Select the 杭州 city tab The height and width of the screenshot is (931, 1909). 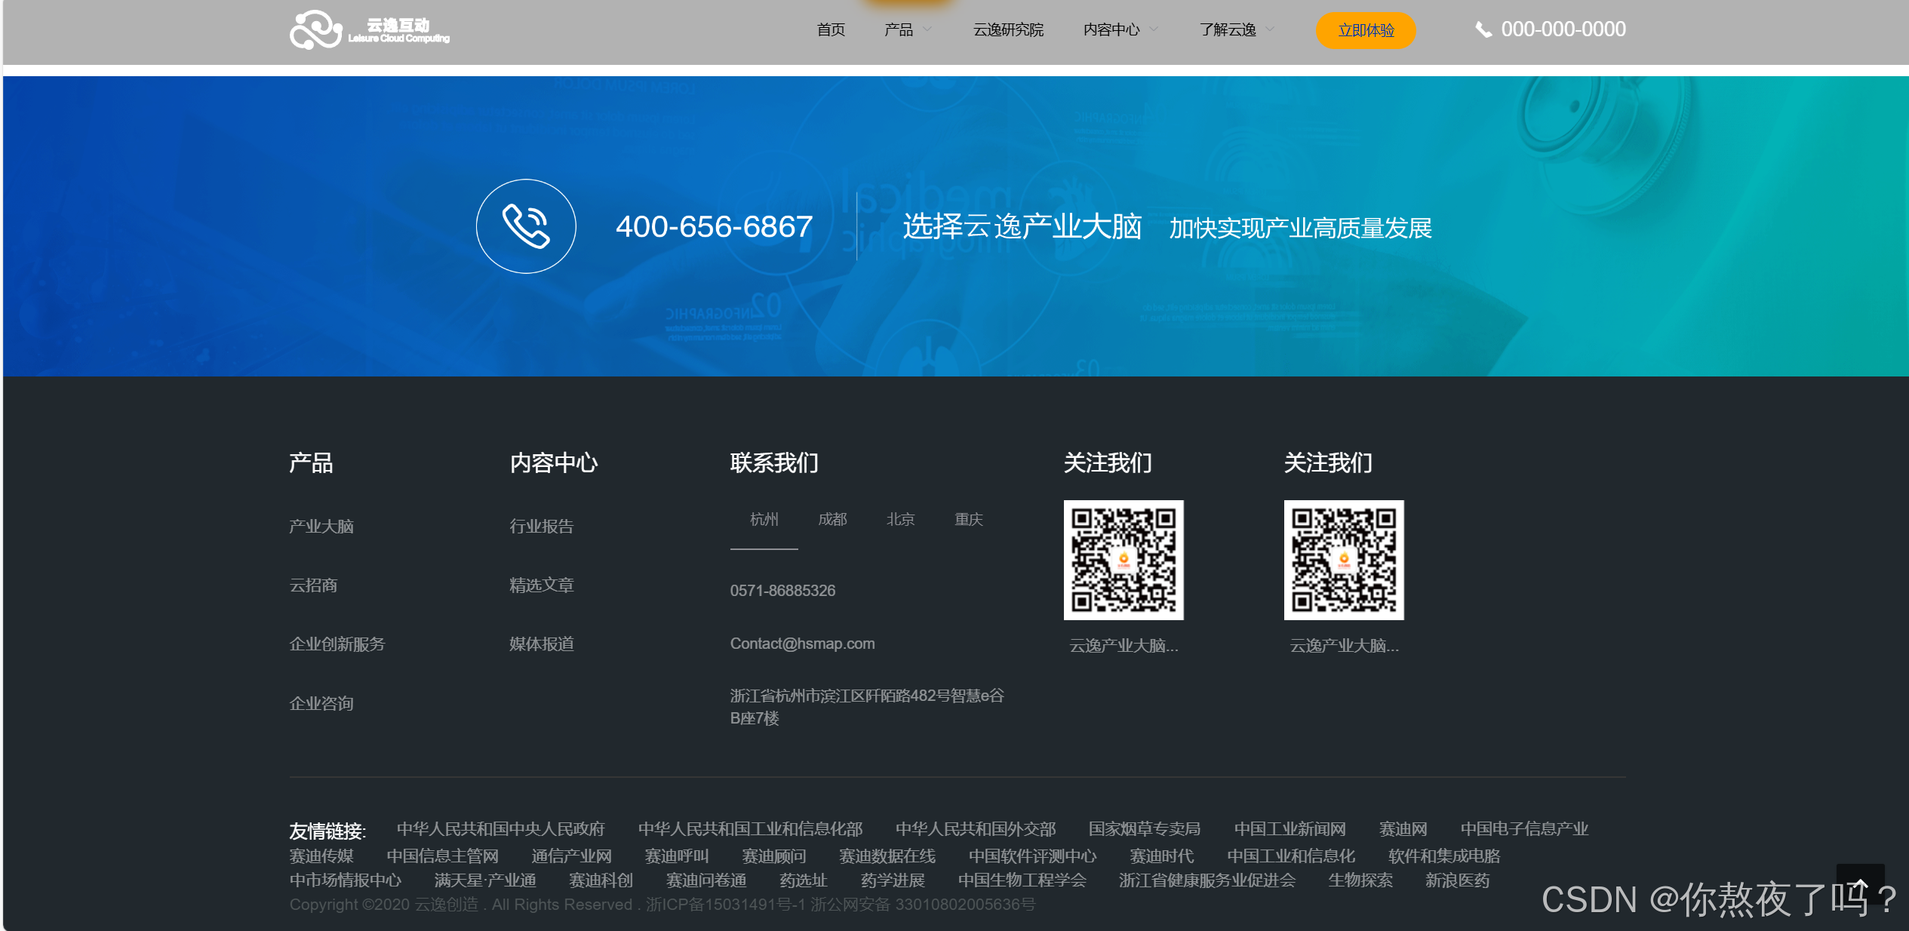764,519
